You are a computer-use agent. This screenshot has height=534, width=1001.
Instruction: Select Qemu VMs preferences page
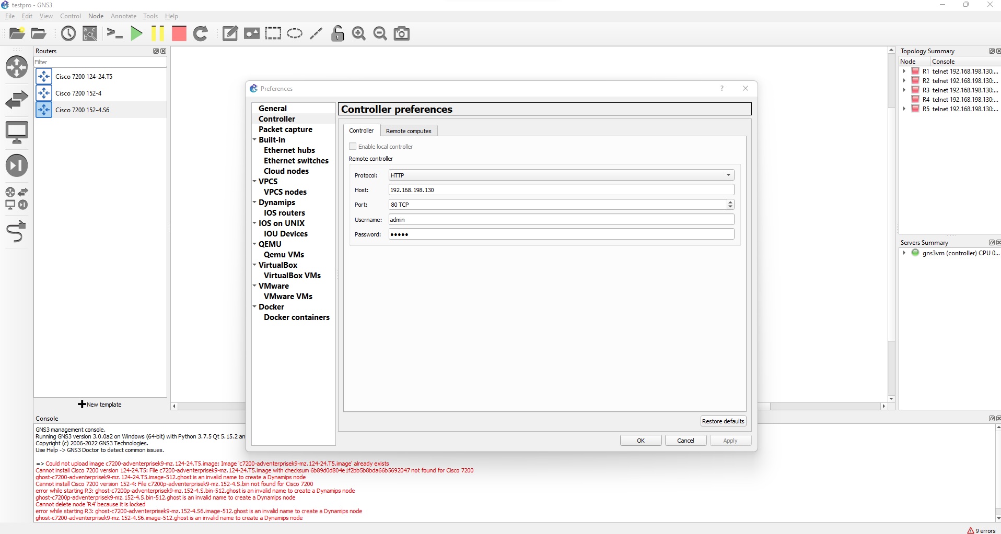[284, 255]
